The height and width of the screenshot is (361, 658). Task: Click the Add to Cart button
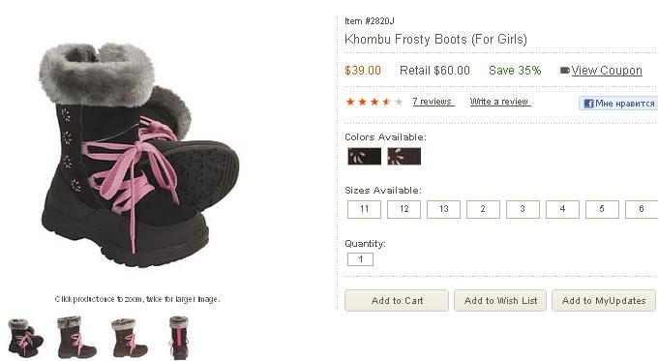click(x=397, y=301)
